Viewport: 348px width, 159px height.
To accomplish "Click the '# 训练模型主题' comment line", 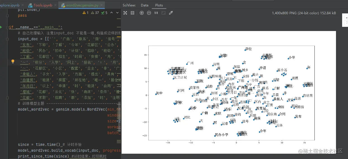I will [69, 103].
